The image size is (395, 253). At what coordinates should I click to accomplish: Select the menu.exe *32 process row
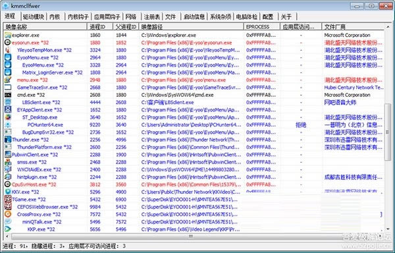coord(194,80)
